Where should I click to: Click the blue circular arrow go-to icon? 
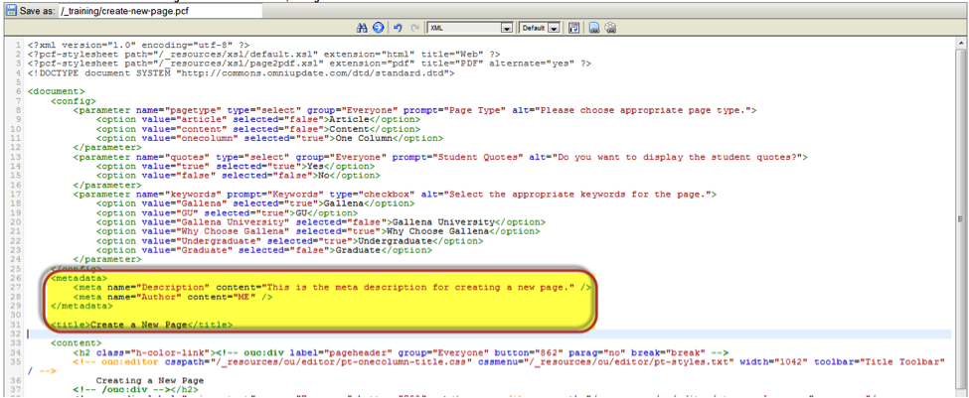(x=378, y=28)
